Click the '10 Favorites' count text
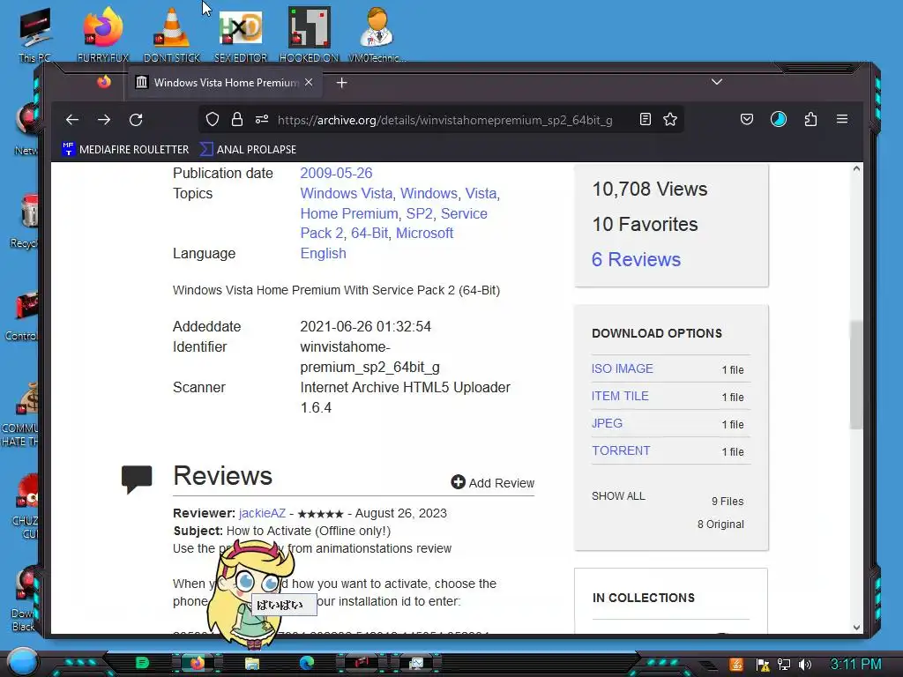Screen dimensions: 903x677 pos(645,224)
